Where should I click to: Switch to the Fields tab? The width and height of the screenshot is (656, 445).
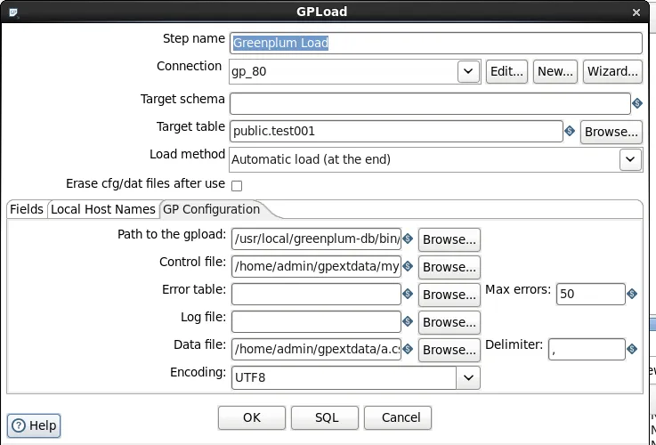click(27, 209)
